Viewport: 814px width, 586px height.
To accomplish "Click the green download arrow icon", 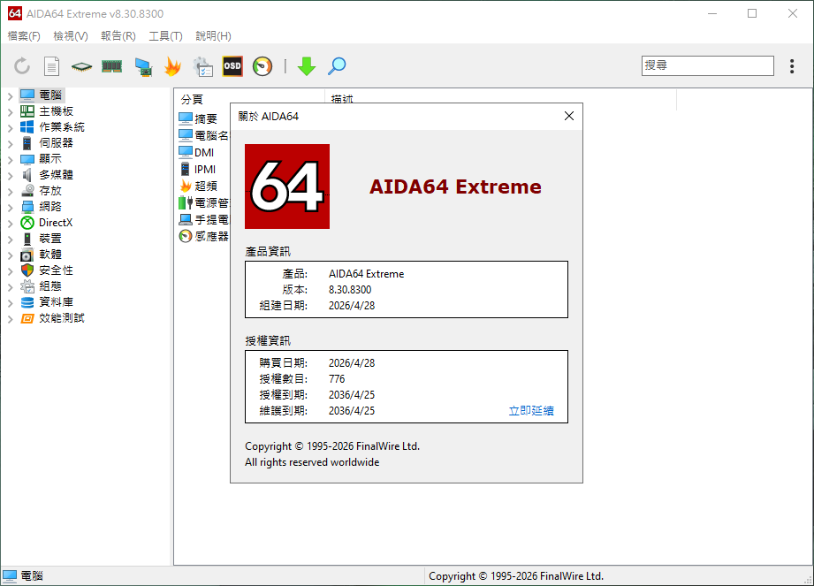I will [307, 66].
